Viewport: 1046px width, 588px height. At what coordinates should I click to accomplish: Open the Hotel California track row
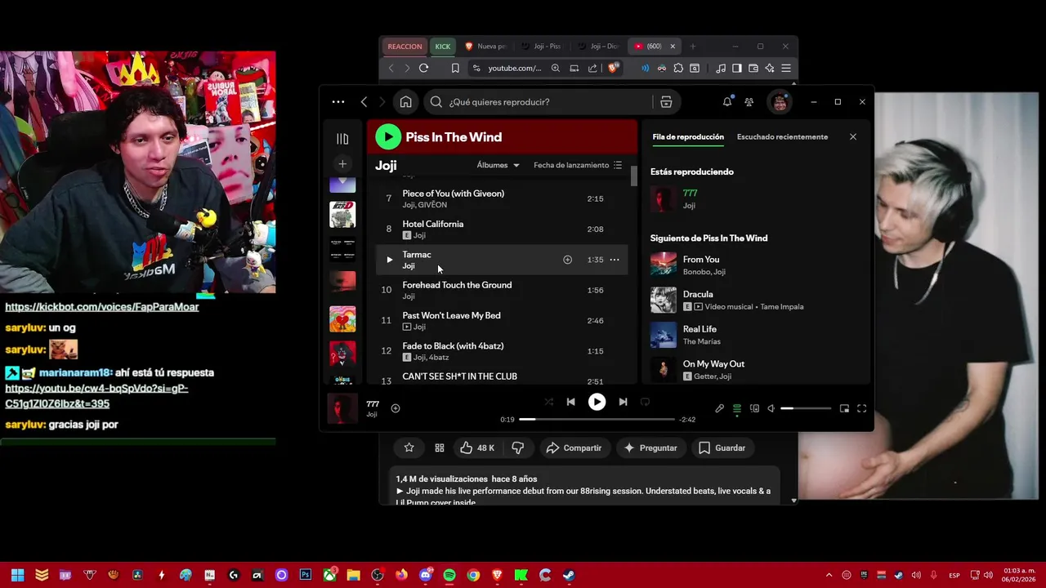502,229
